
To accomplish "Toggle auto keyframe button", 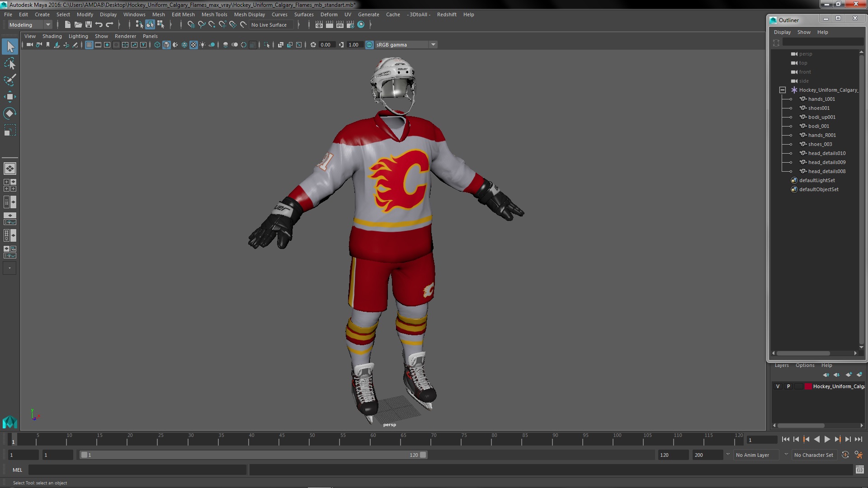I will (845, 455).
